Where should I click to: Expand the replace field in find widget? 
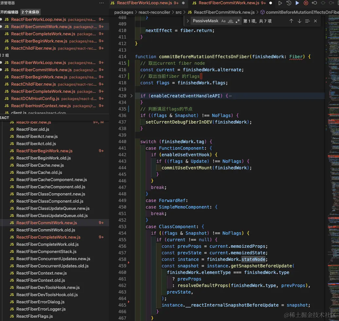coord(188,21)
